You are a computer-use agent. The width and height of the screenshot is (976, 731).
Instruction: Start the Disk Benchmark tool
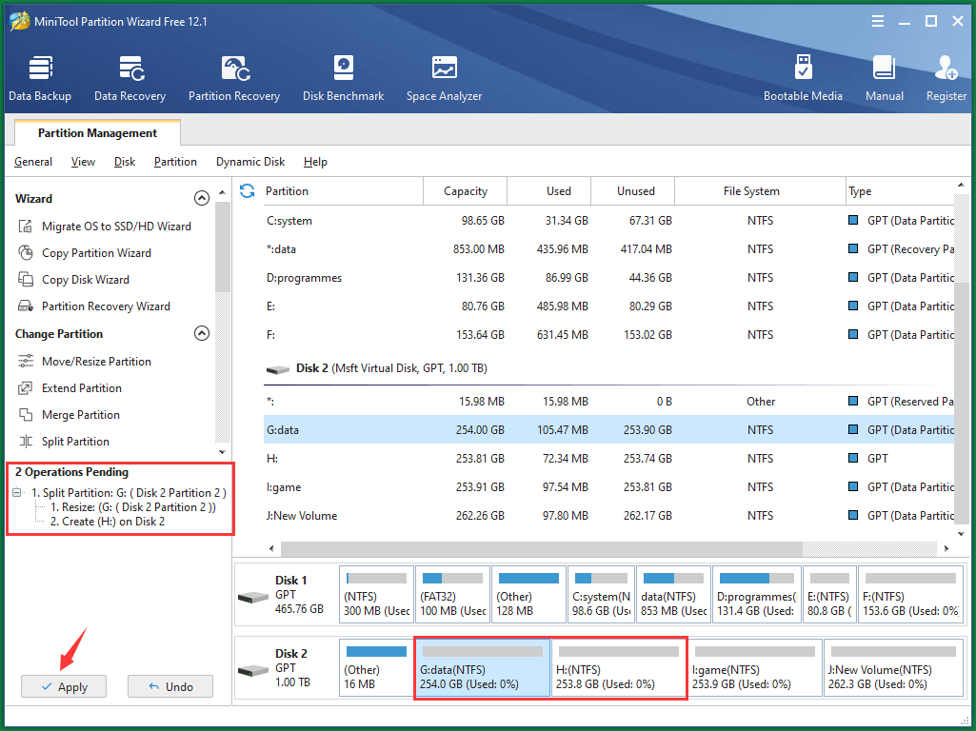click(343, 78)
